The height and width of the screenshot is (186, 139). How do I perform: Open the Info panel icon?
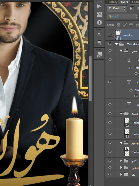coord(99,22)
